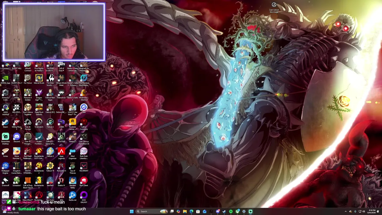Image resolution: width=382 pixels, height=215 pixels.
Task: Open Settings gear on the taskbar
Action: tap(244, 211)
